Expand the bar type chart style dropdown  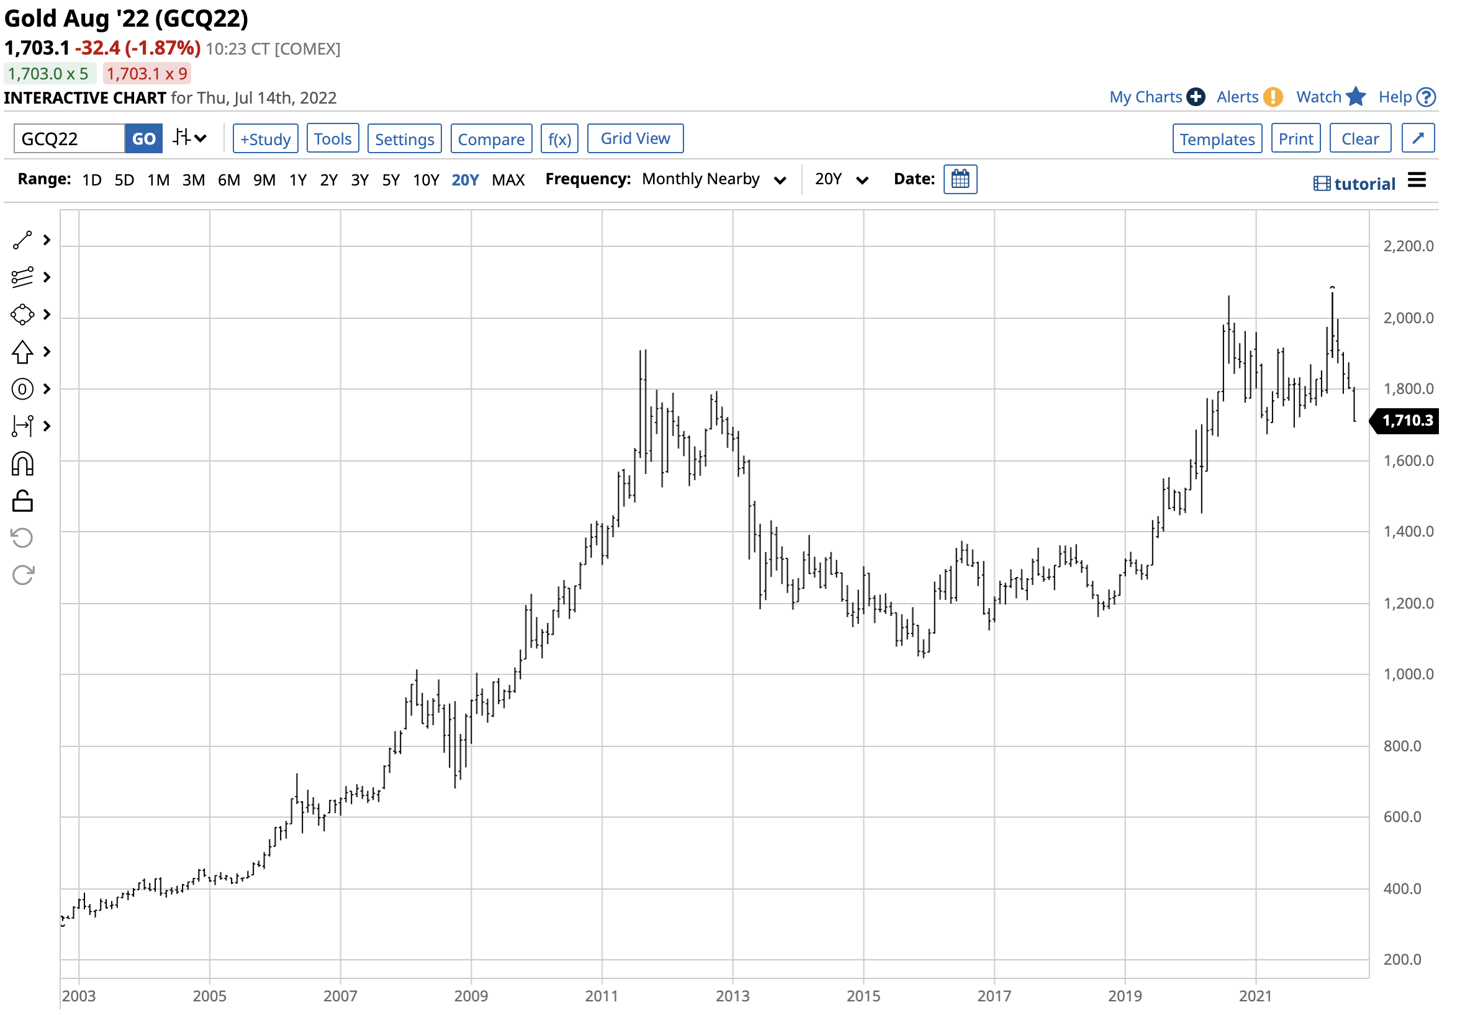tap(189, 138)
